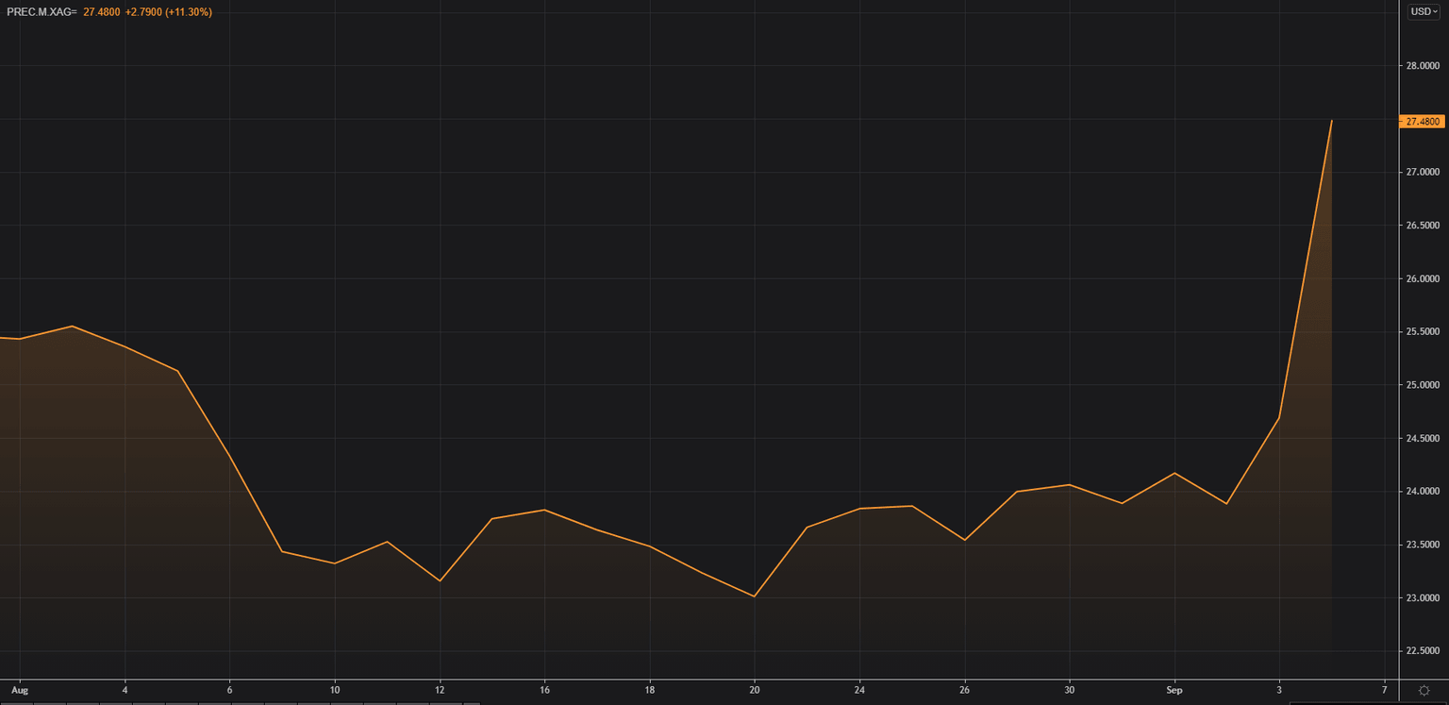The height and width of the screenshot is (705, 1449).
Task: Click the chart line peak at 27.48
Action: tap(1331, 121)
